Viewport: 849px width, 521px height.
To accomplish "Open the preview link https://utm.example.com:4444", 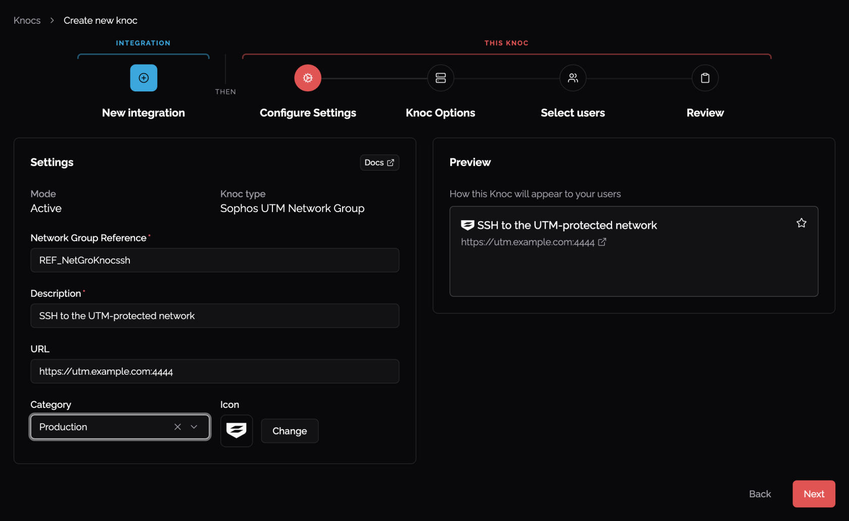I will tap(528, 242).
